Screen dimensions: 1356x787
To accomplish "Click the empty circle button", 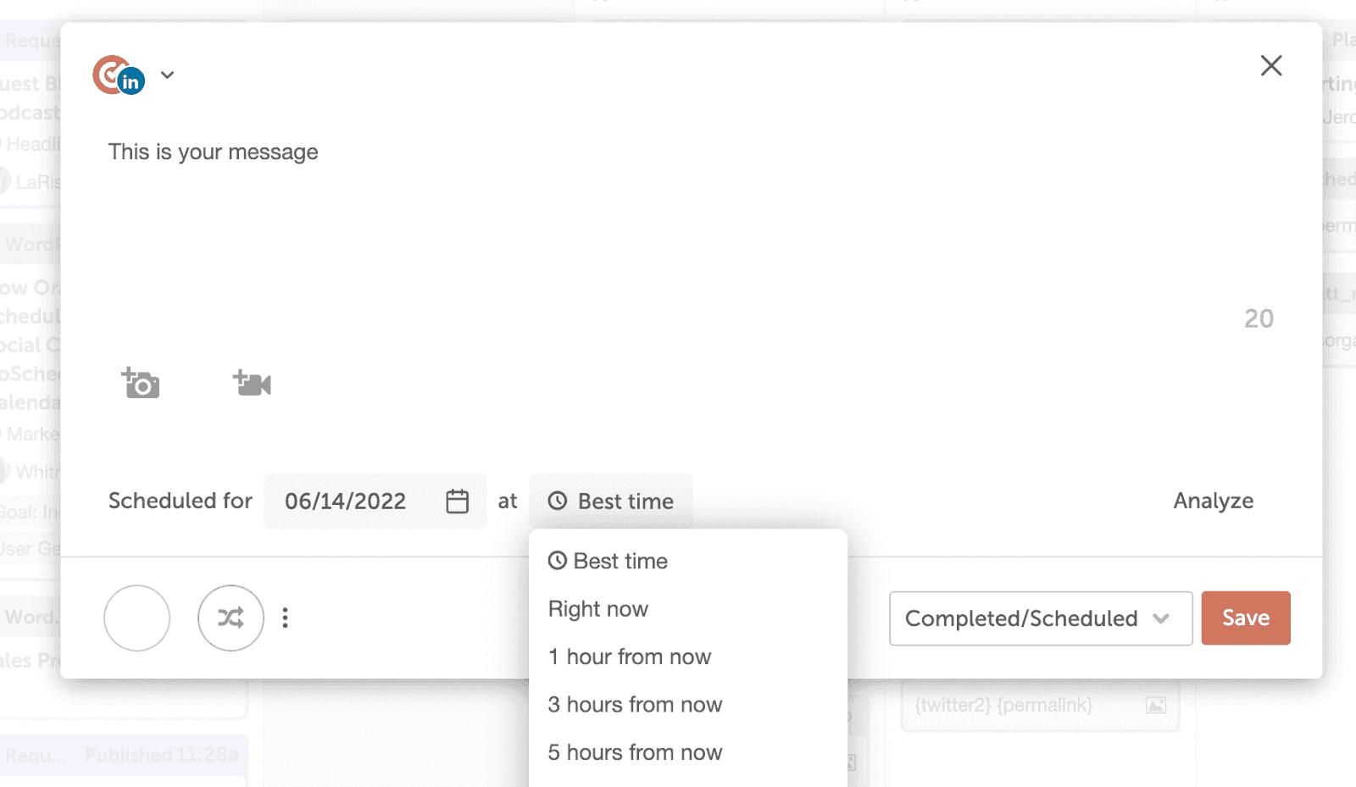I will (137, 618).
